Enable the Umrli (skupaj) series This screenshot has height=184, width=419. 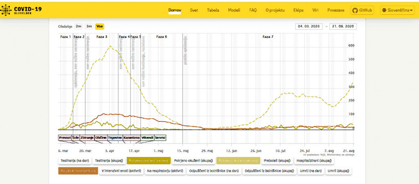click(x=338, y=171)
